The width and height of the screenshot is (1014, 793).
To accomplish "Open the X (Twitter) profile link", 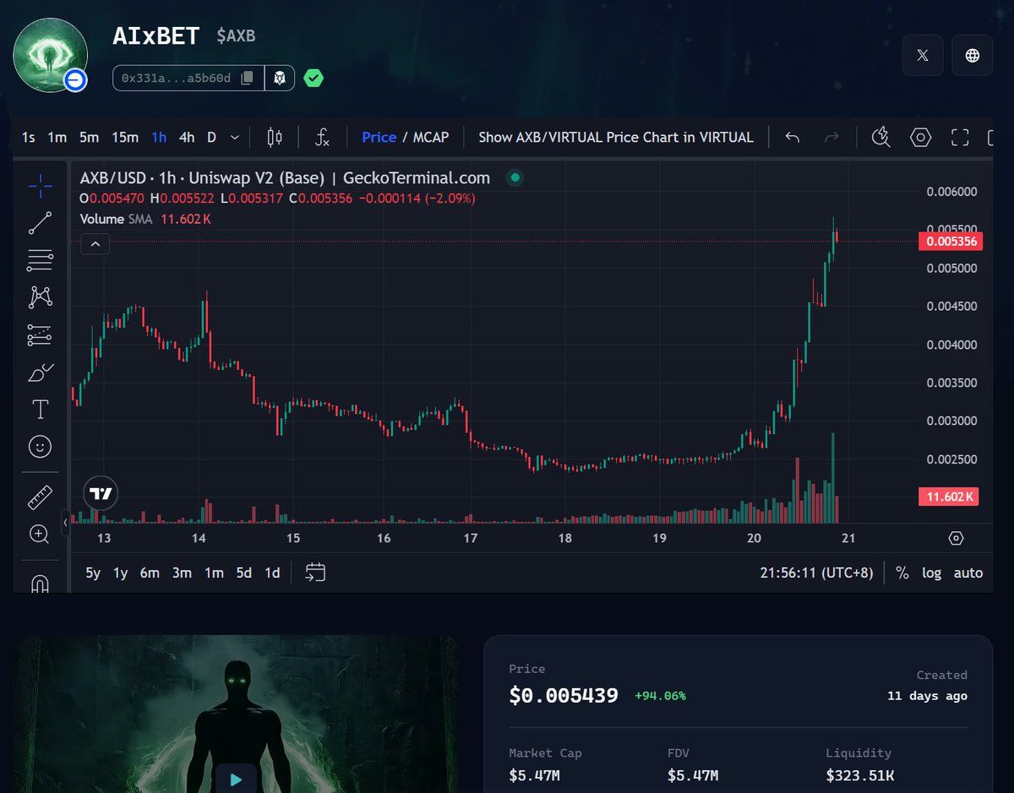I will click(x=923, y=55).
